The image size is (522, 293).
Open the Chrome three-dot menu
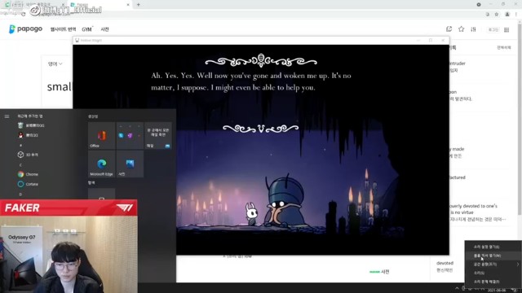(516, 15)
